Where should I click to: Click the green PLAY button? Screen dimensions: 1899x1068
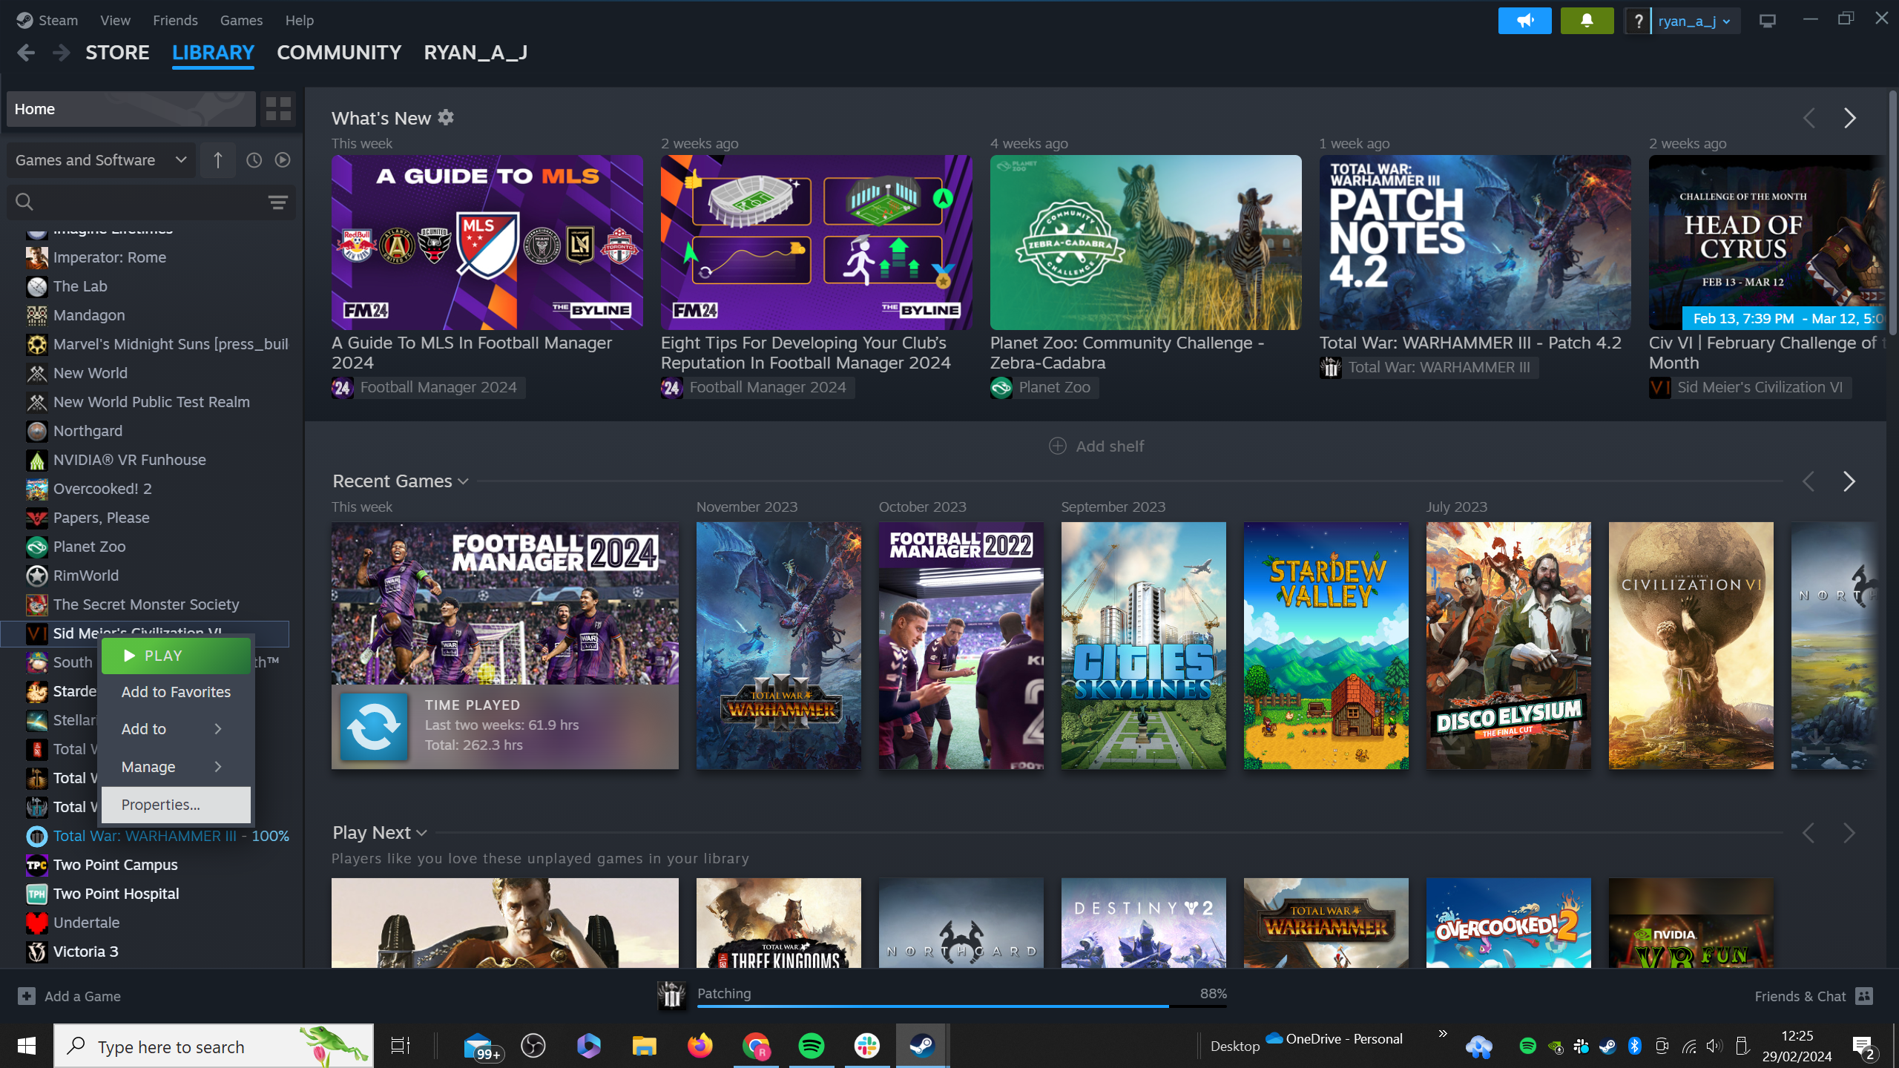tap(176, 656)
